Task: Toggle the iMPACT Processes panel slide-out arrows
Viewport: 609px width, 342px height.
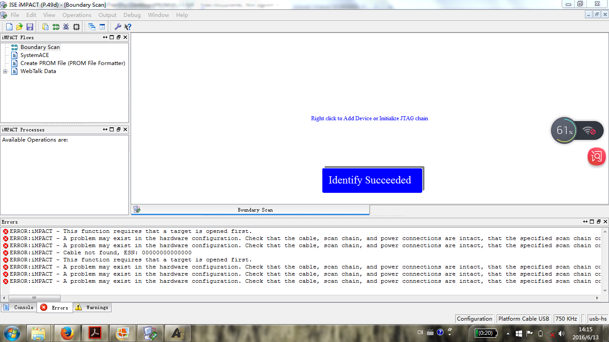Action: click(105, 130)
